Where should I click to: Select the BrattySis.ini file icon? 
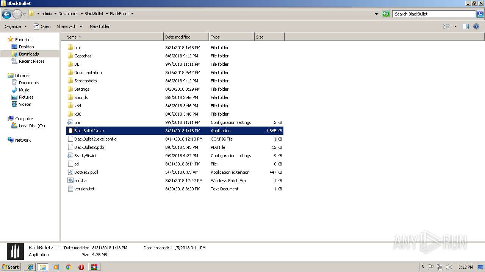pos(70,156)
